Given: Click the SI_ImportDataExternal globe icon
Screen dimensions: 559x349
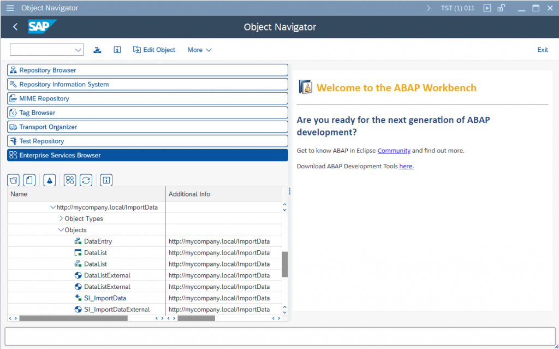Looking at the screenshot, I should (78, 309).
